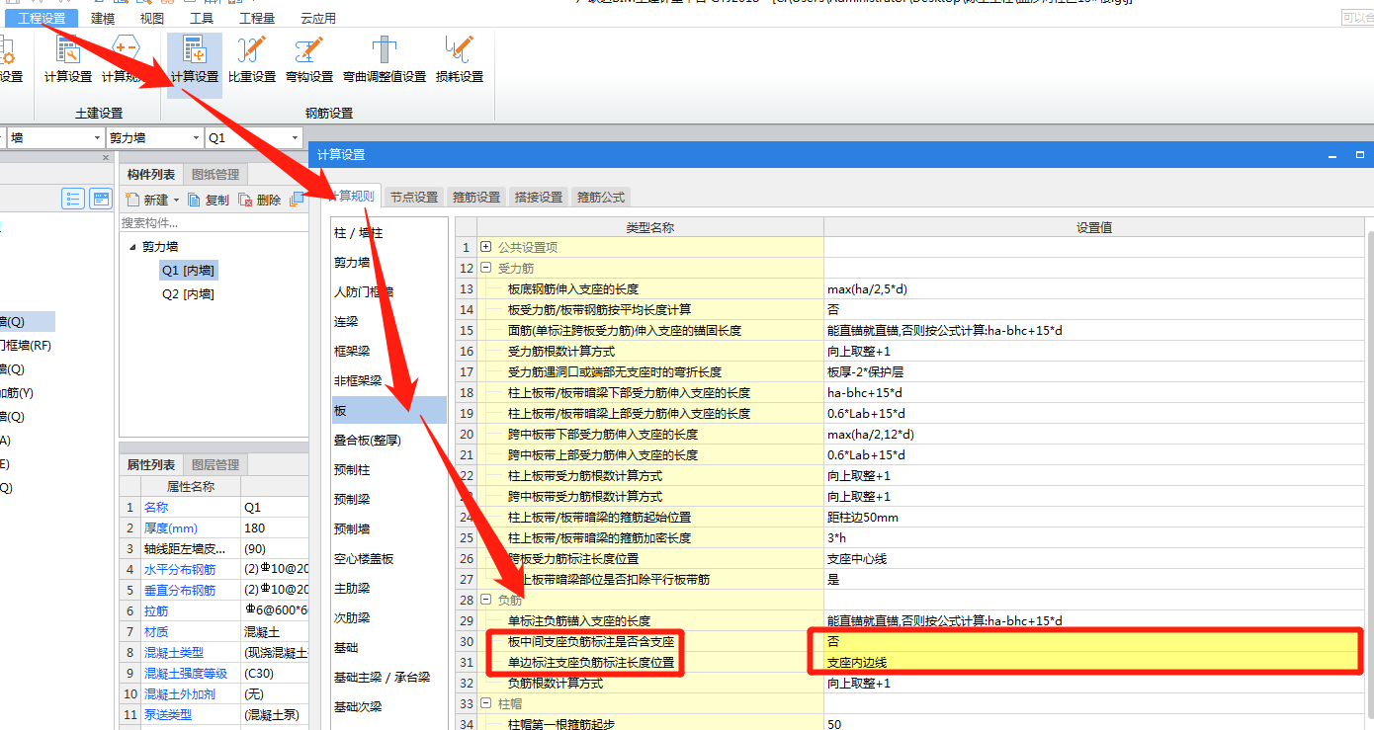
Task: Select 属性列表 tab
Action: [151, 464]
